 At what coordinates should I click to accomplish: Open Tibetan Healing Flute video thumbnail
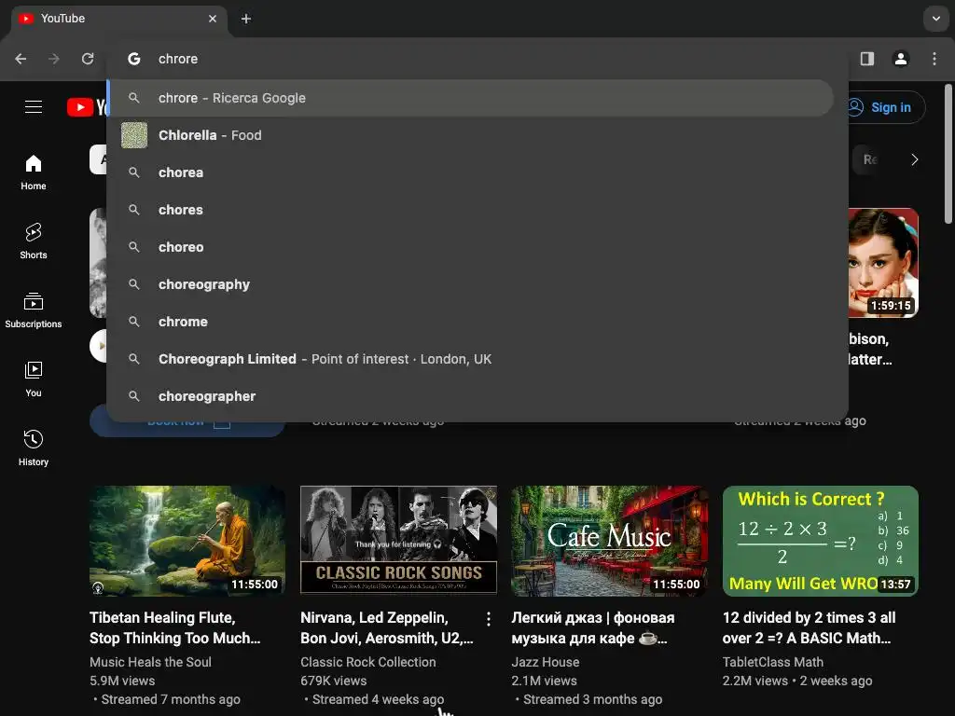tap(187, 541)
